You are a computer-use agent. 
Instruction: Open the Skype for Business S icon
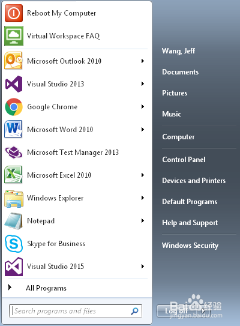coord(14,244)
